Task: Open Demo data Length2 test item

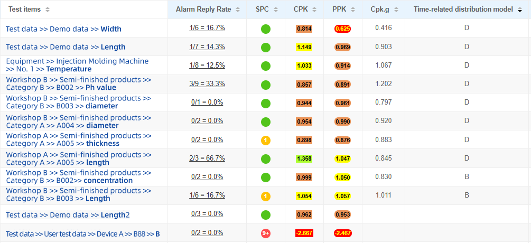Action: tap(68, 215)
